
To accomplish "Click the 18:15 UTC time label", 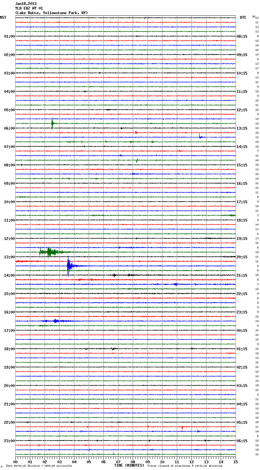I will (242, 220).
